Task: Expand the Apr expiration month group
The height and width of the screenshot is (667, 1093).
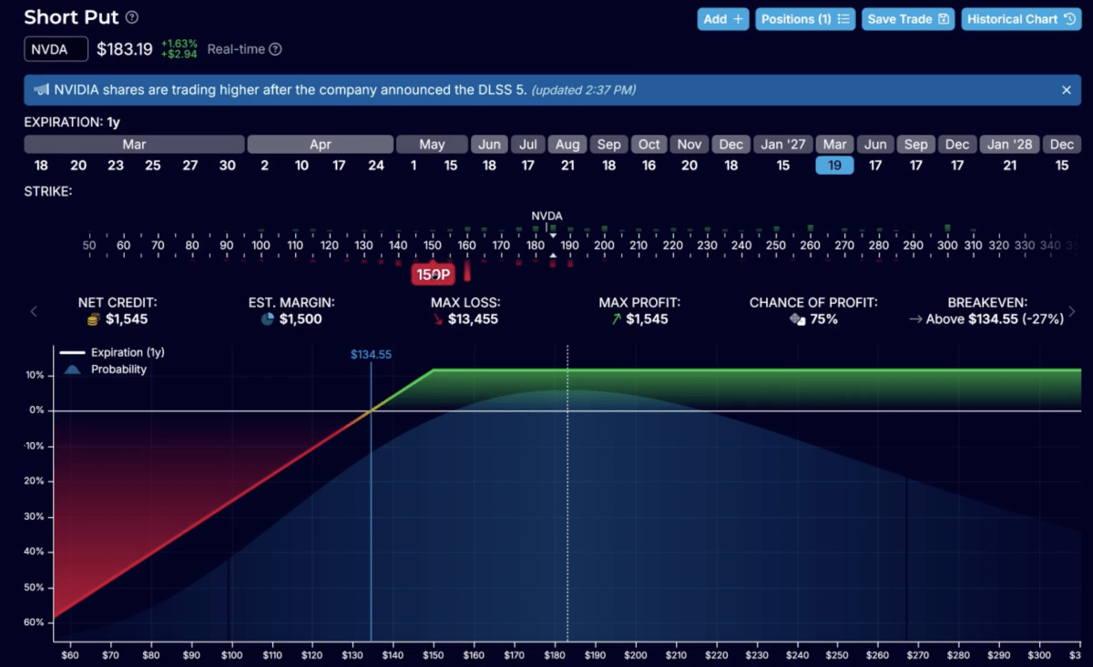Action: click(320, 144)
